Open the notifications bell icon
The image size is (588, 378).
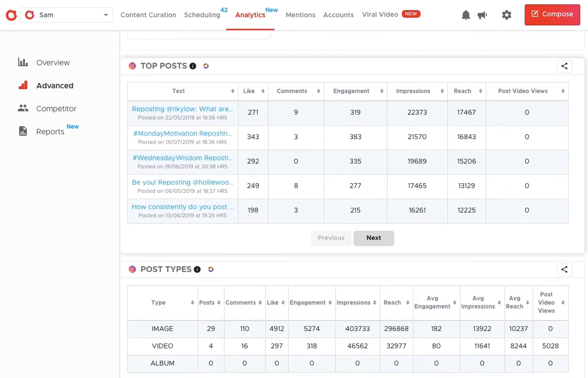pyautogui.click(x=466, y=14)
